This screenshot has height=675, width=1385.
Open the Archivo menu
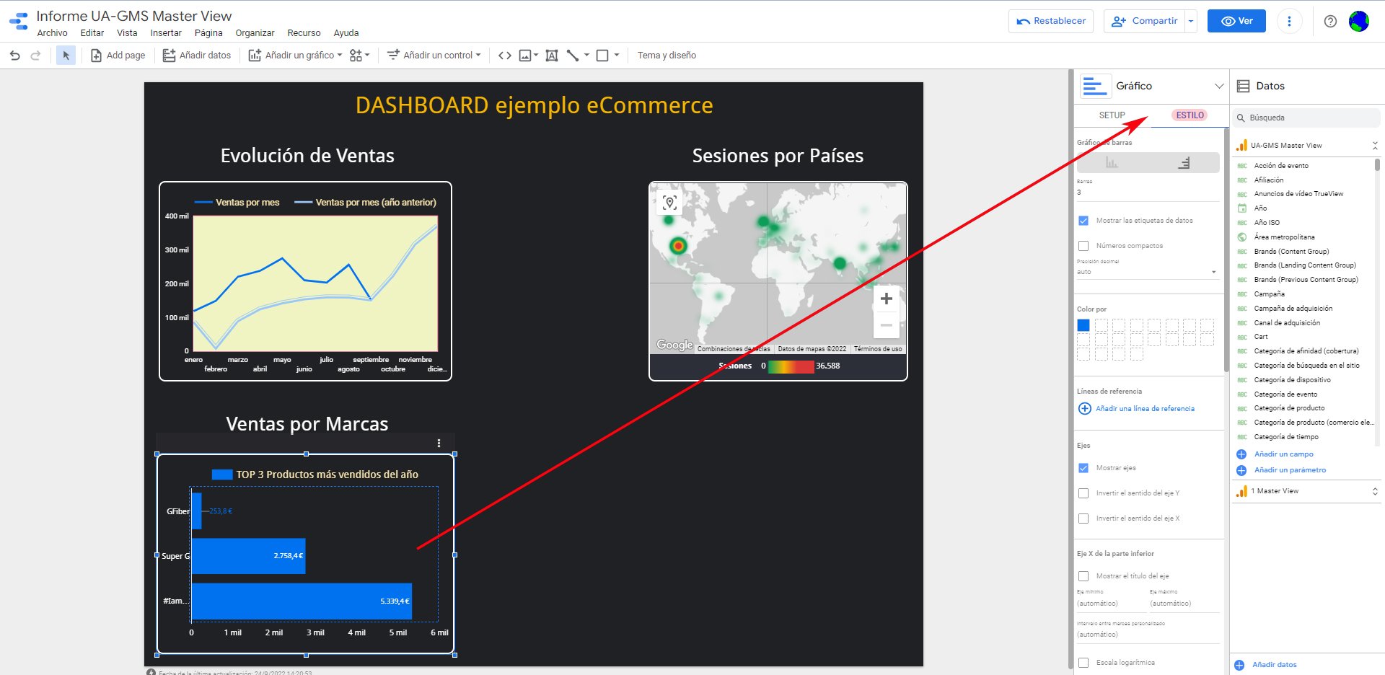52,33
